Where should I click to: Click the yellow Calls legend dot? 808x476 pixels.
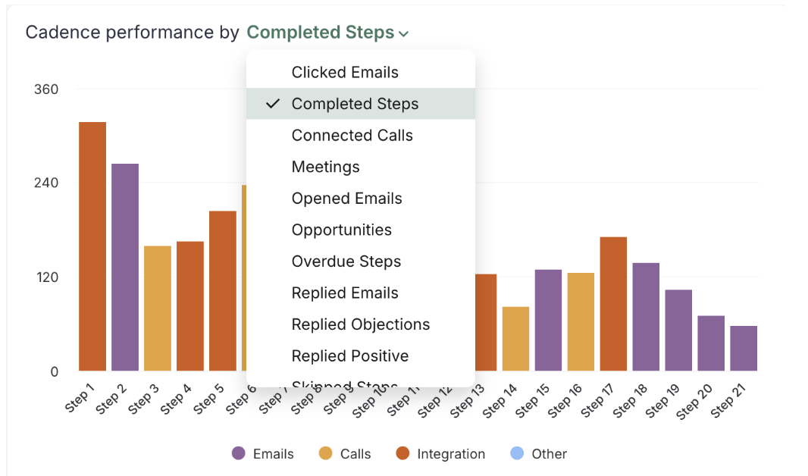tap(324, 453)
